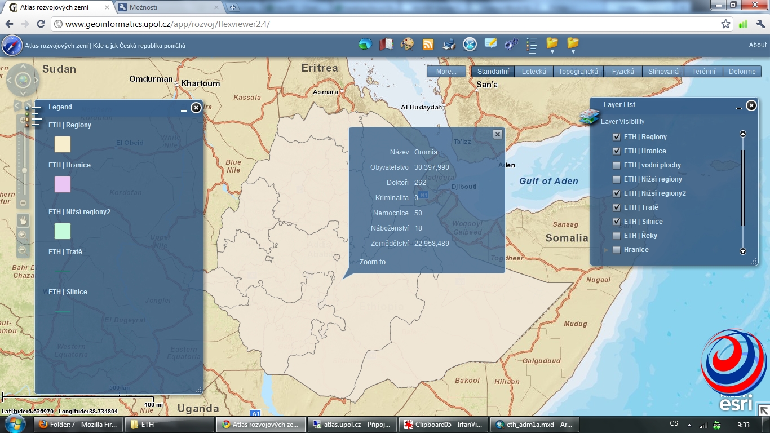Expand the Hranice group in Layer List

(x=607, y=250)
